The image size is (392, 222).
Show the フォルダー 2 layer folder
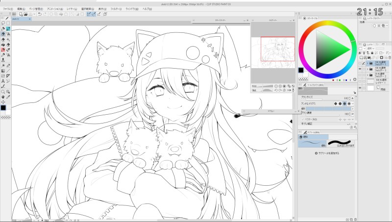pyautogui.click(x=360, y=75)
